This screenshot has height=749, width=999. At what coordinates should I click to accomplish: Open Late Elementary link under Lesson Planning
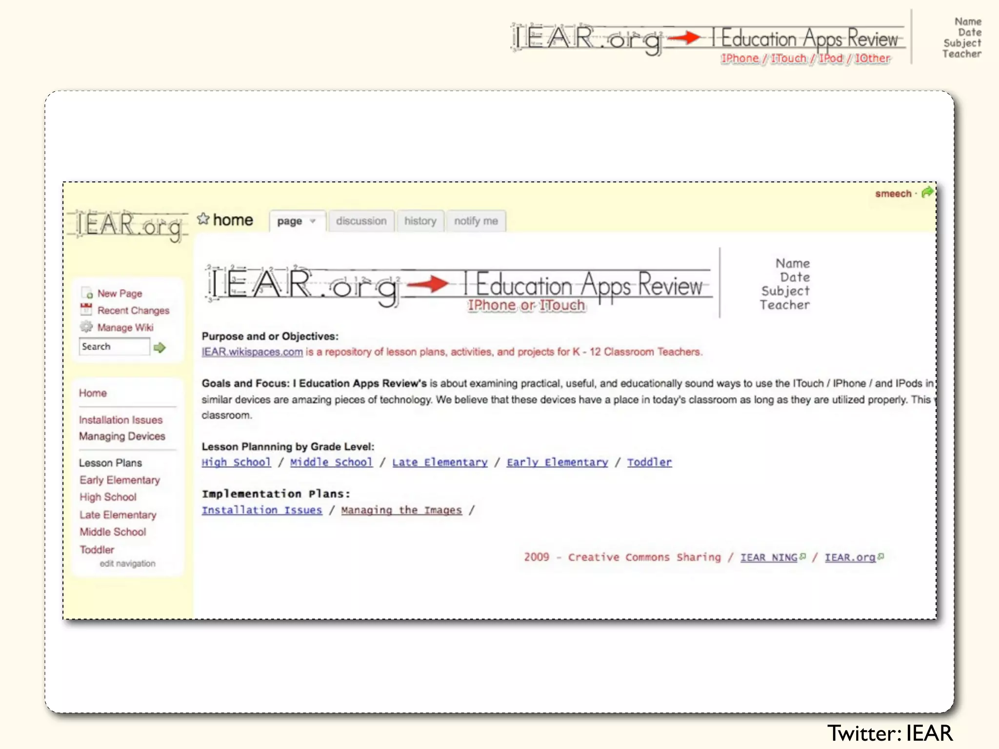pos(440,462)
